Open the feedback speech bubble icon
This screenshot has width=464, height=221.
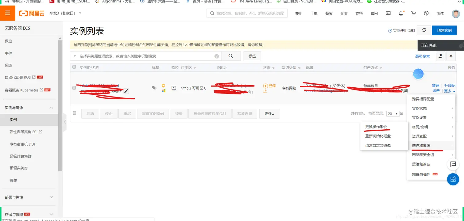point(453,164)
